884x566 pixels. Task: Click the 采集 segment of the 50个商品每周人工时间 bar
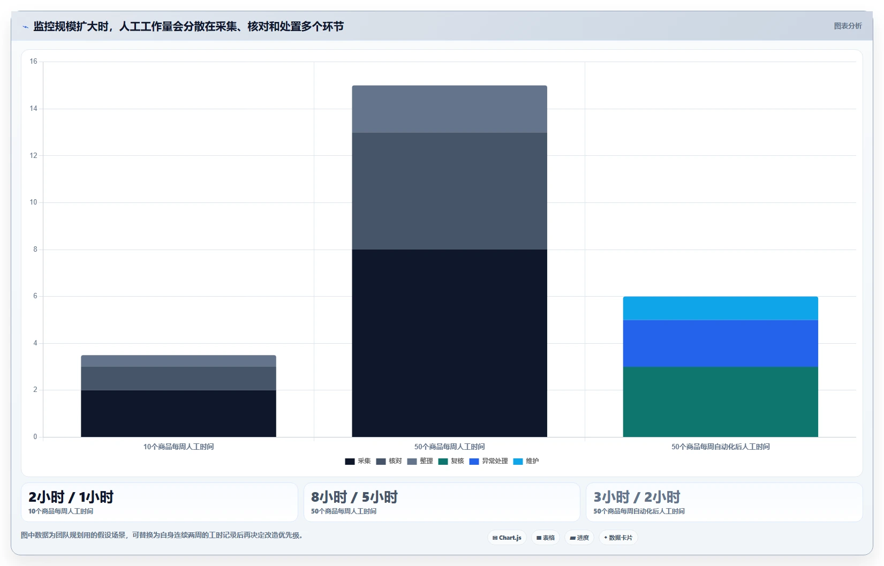(449, 343)
